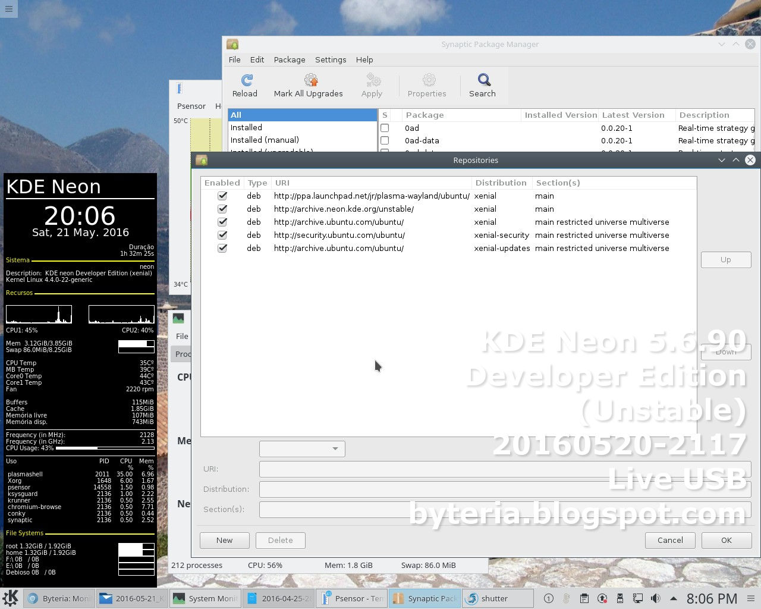Click inside the URI input field
761x609 pixels.
504,469
